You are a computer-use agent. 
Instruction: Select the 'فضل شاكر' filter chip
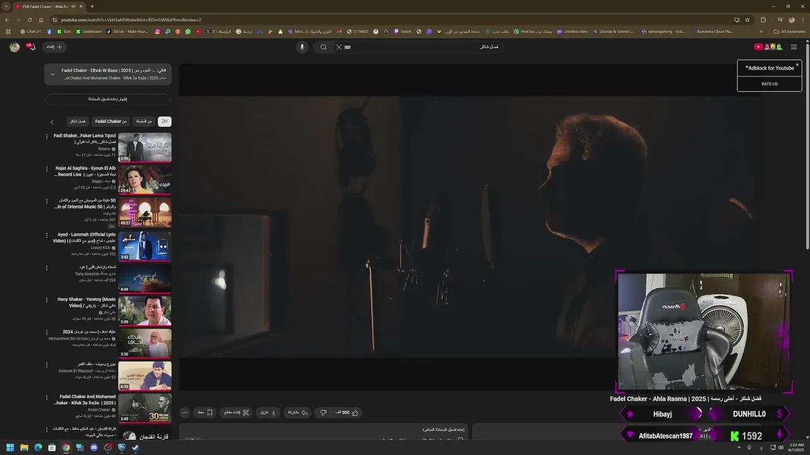pos(78,121)
